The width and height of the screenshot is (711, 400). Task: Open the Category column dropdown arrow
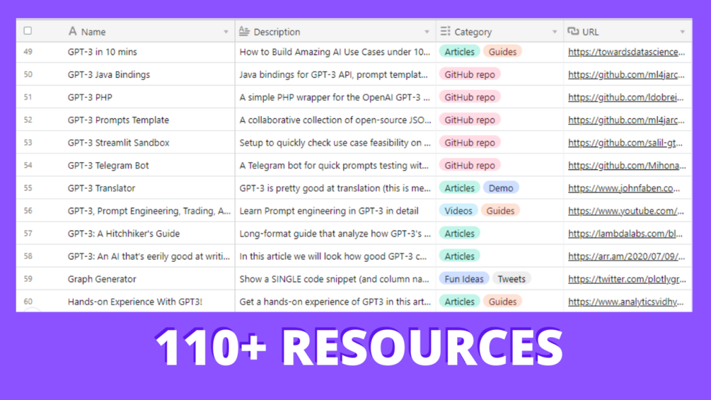[x=554, y=32]
